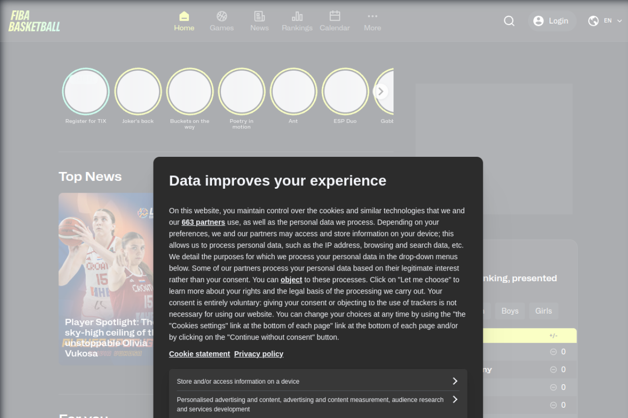Open the Register for TIX story
The width and height of the screenshot is (628, 418).
[x=86, y=96]
